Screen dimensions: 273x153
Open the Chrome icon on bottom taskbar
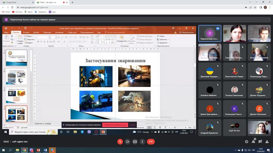tap(24, 150)
